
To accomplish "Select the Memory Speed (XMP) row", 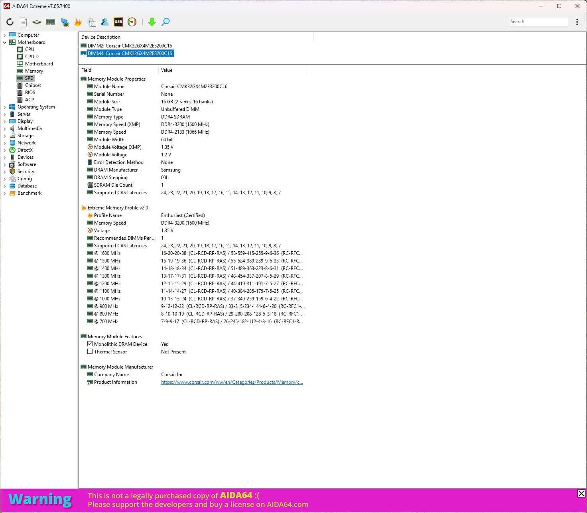I will point(193,124).
